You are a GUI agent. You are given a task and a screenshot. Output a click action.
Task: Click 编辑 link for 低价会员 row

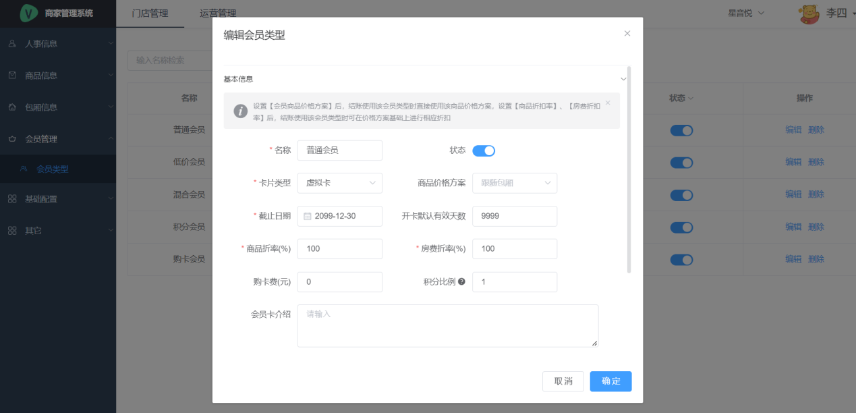(793, 163)
